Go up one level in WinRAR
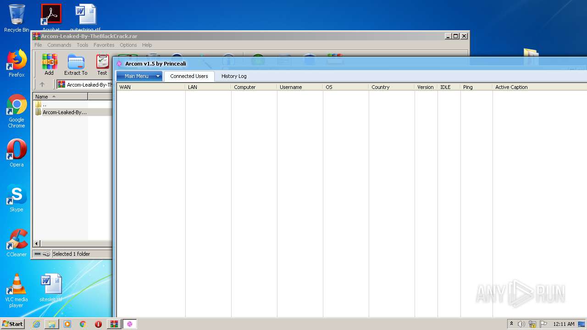The image size is (587, 330). click(42, 84)
